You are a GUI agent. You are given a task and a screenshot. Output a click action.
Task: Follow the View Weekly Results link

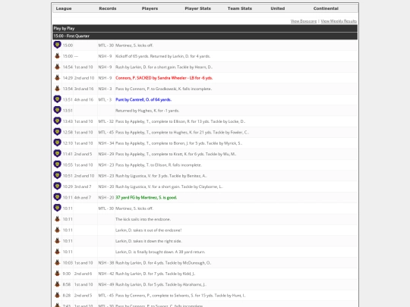339,21
